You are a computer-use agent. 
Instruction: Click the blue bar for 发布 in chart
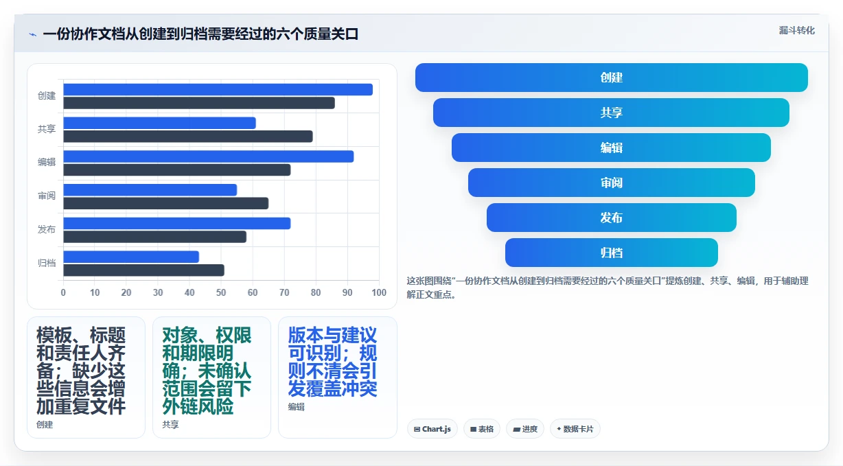click(177, 223)
